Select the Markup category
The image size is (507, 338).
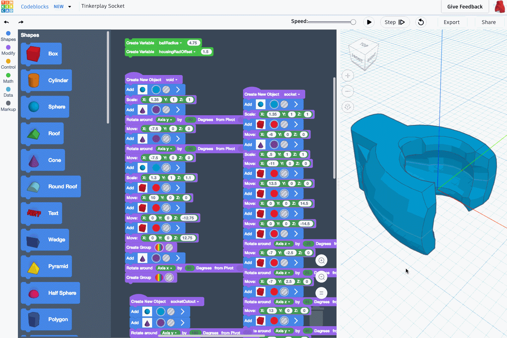8,106
